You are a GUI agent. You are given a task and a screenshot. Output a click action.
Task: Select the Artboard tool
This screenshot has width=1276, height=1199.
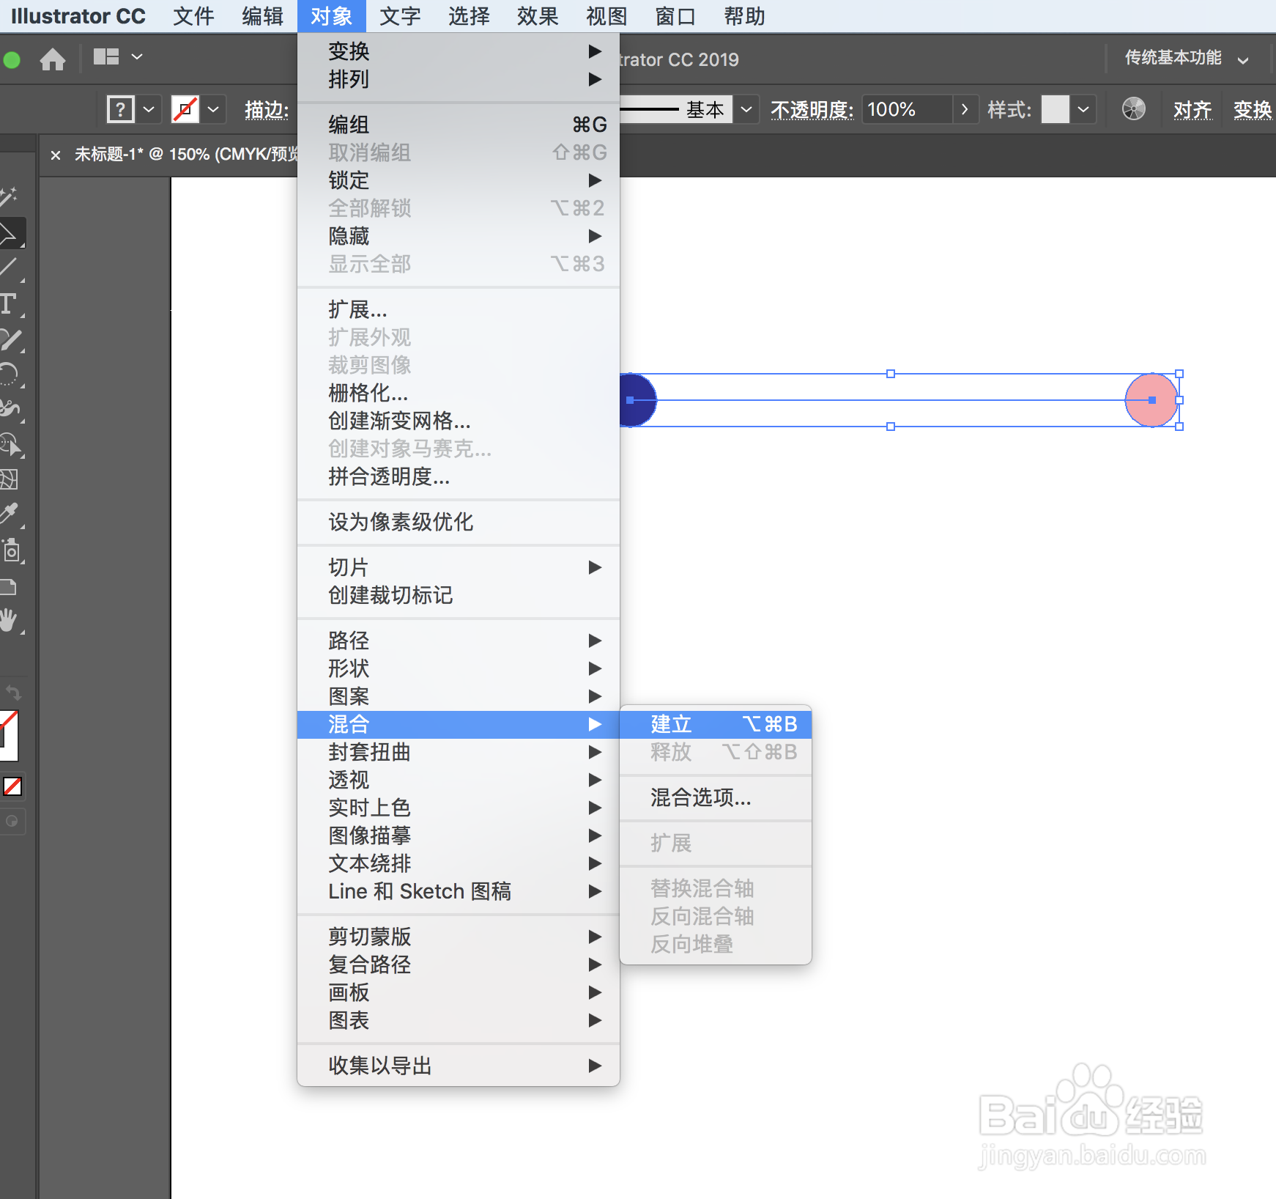pyautogui.click(x=8, y=586)
